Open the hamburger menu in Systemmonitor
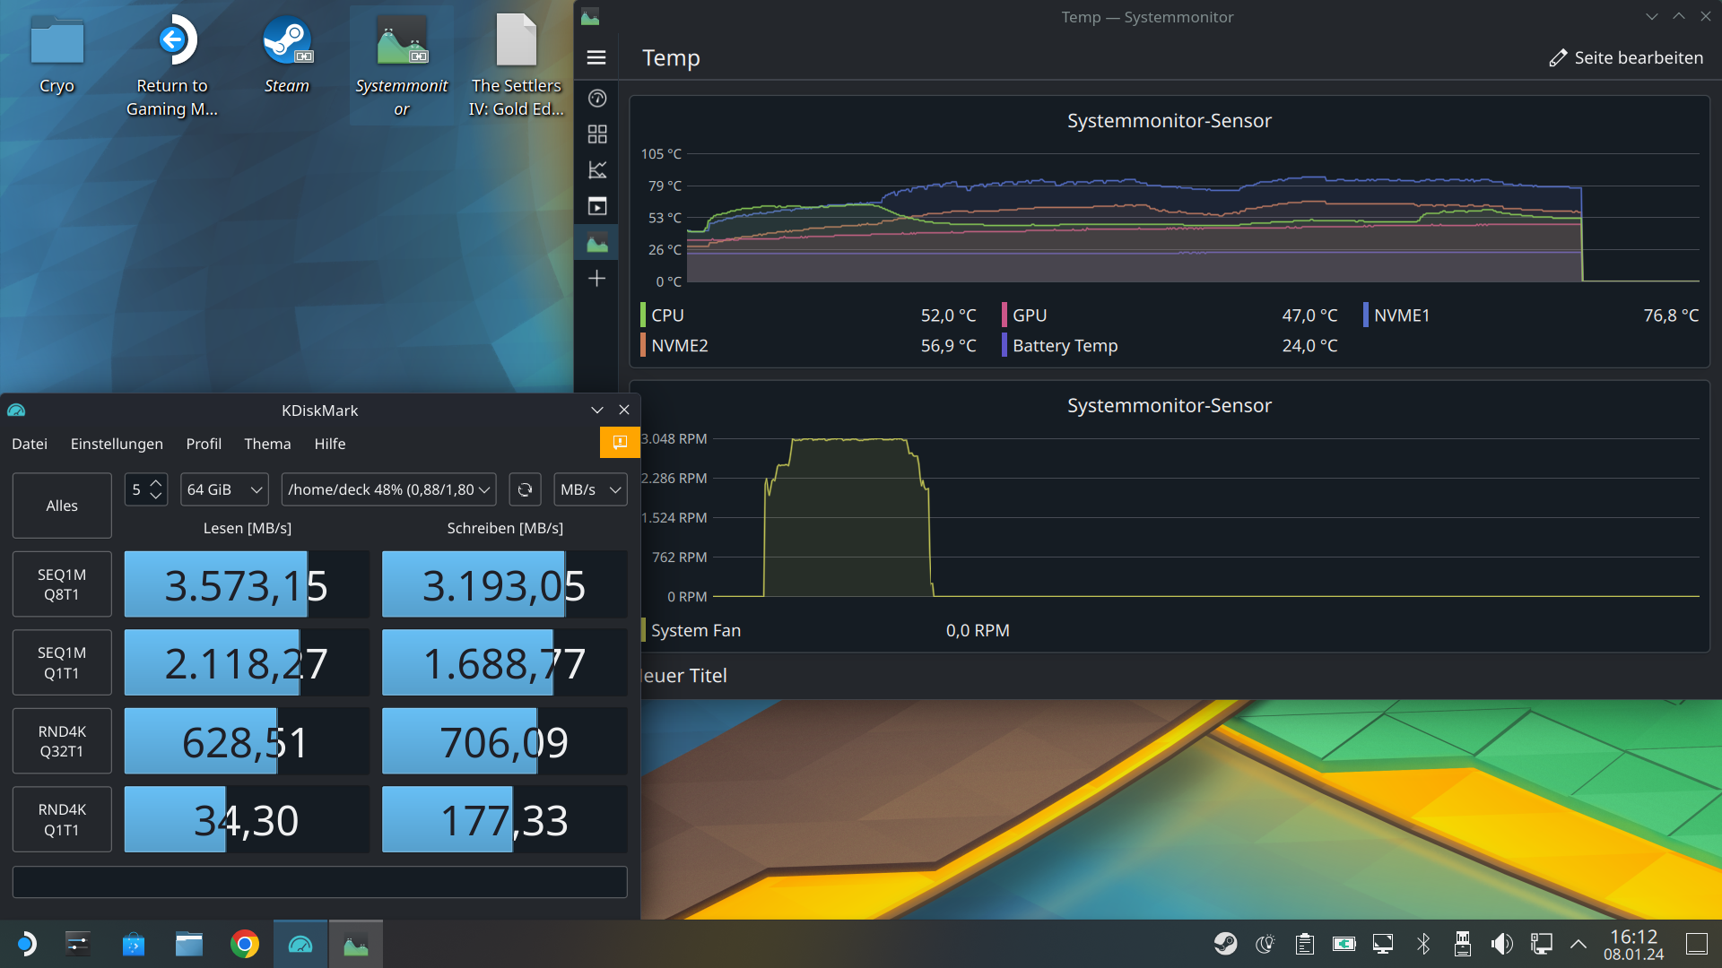Screen dimensions: 1722x968 596,57
